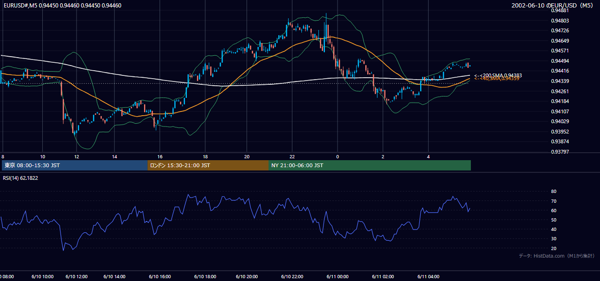Click the 6/10 22:00 date label
Viewport: 600px width, 281px height.
292,277
